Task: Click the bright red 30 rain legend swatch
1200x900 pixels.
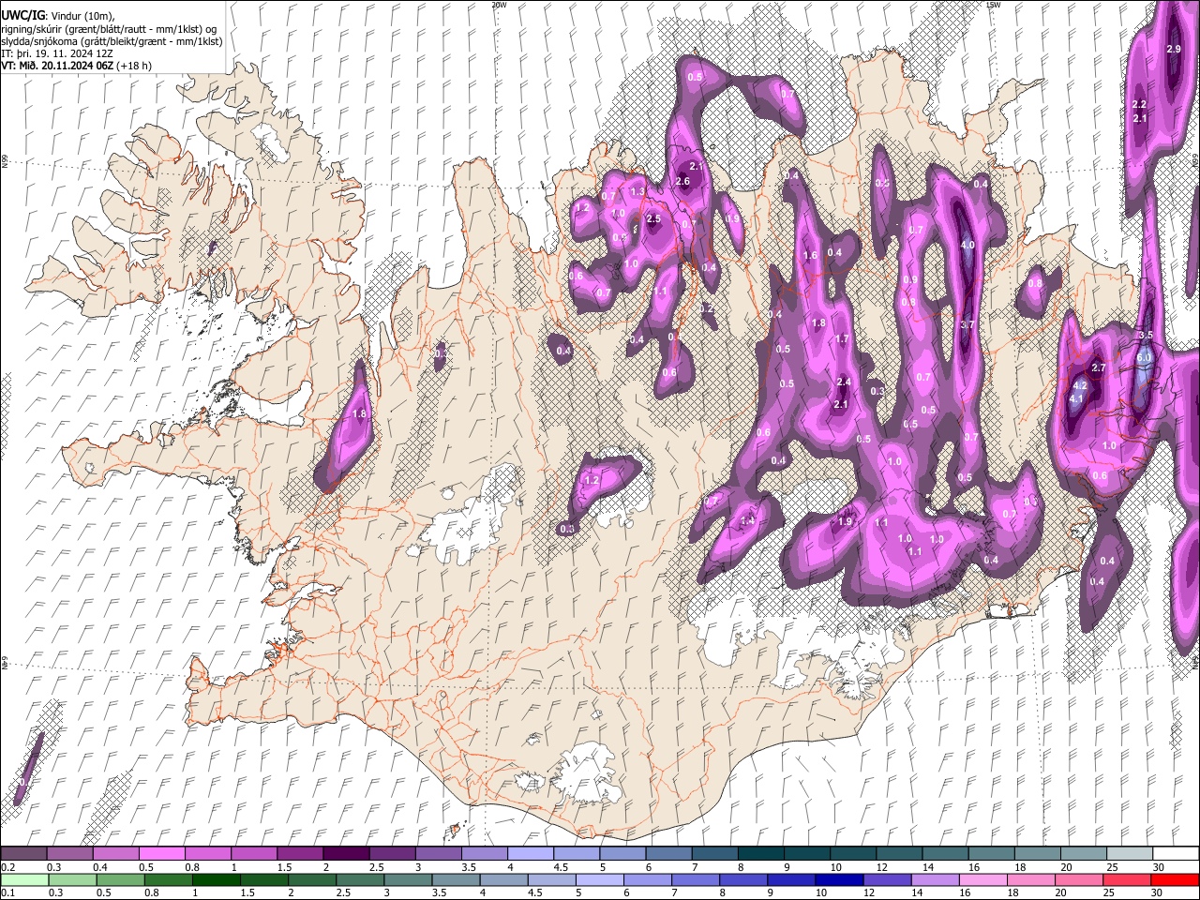Action: coord(1175,880)
